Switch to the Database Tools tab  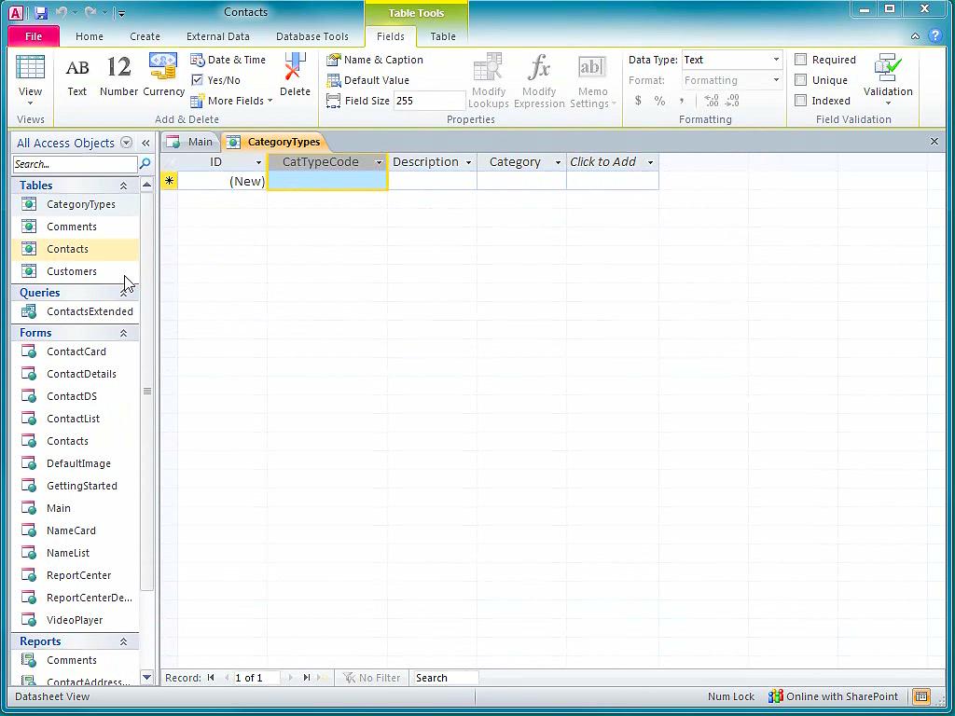(x=312, y=36)
